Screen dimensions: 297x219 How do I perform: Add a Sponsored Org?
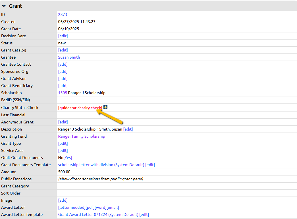(x=63, y=71)
